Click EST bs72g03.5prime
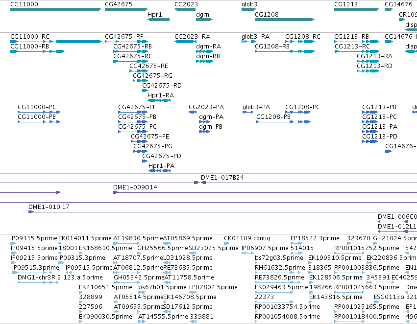This screenshot has width=417, height=324. [279, 258]
